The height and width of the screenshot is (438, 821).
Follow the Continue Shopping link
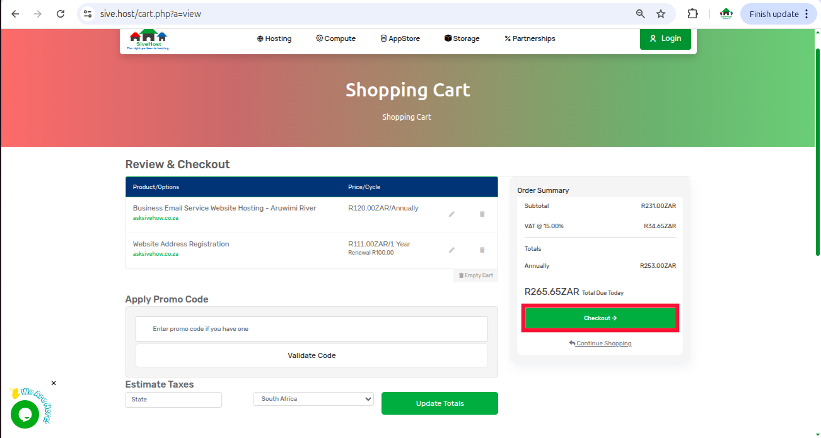point(600,343)
